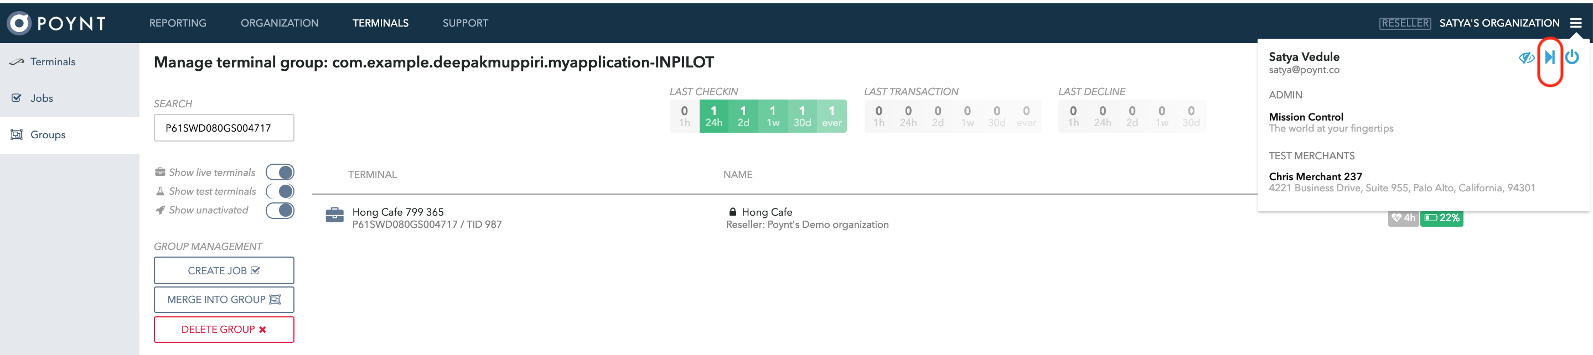Click the skip-forward icon circled in red
This screenshot has height=355, width=1593.
point(1550,58)
